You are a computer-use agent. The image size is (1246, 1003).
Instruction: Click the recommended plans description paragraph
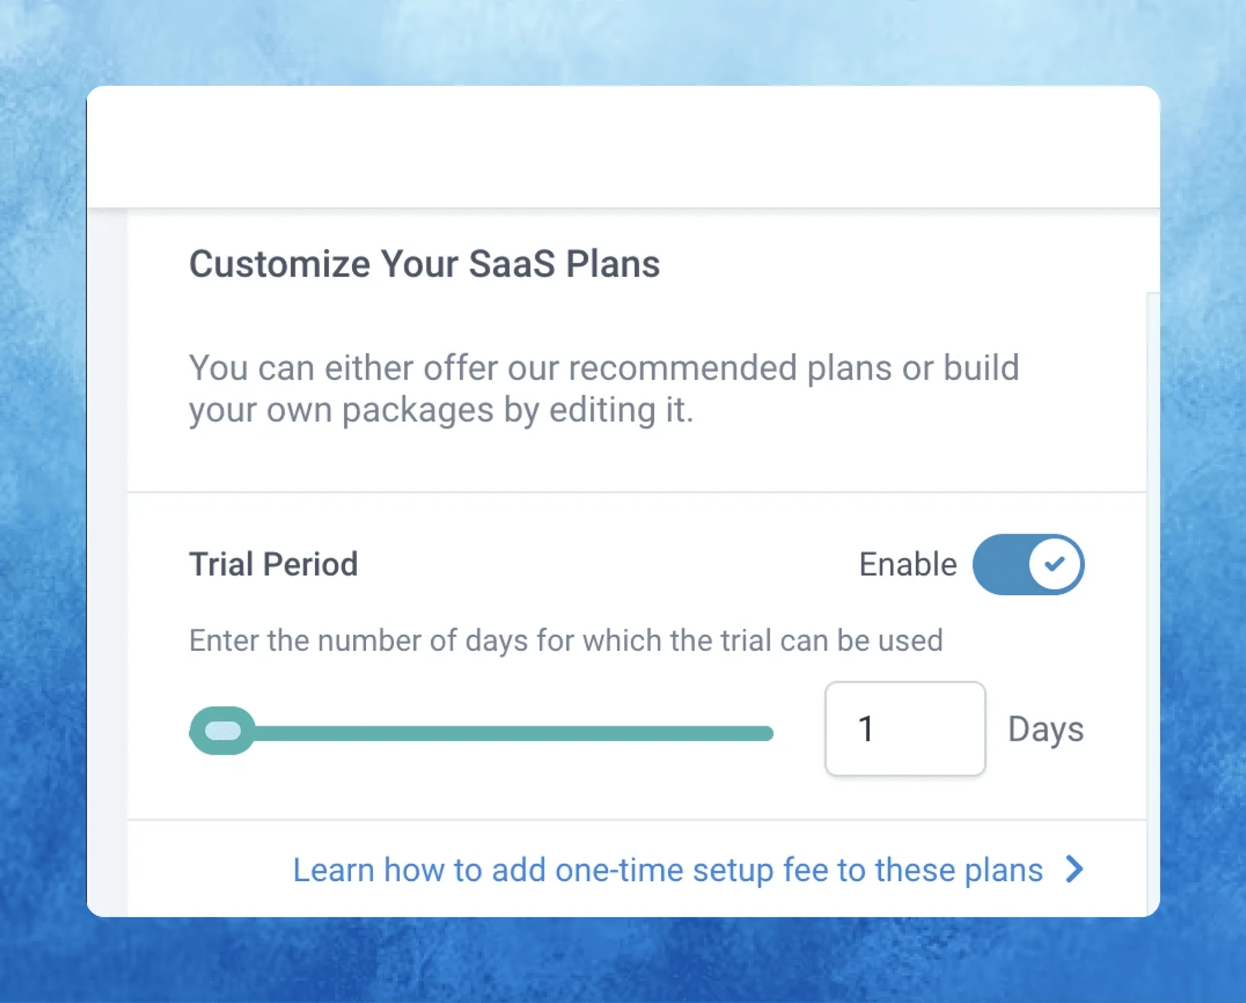click(603, 389)
